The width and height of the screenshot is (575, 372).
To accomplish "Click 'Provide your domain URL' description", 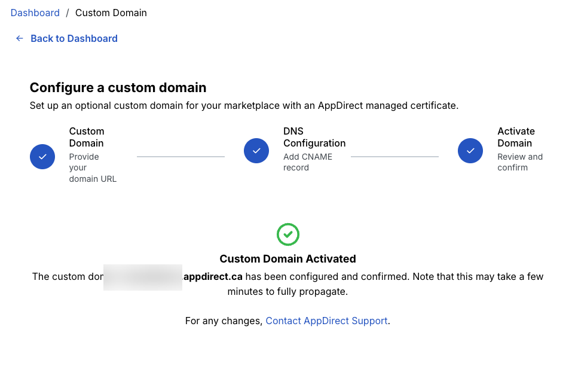I will point(93,167).
